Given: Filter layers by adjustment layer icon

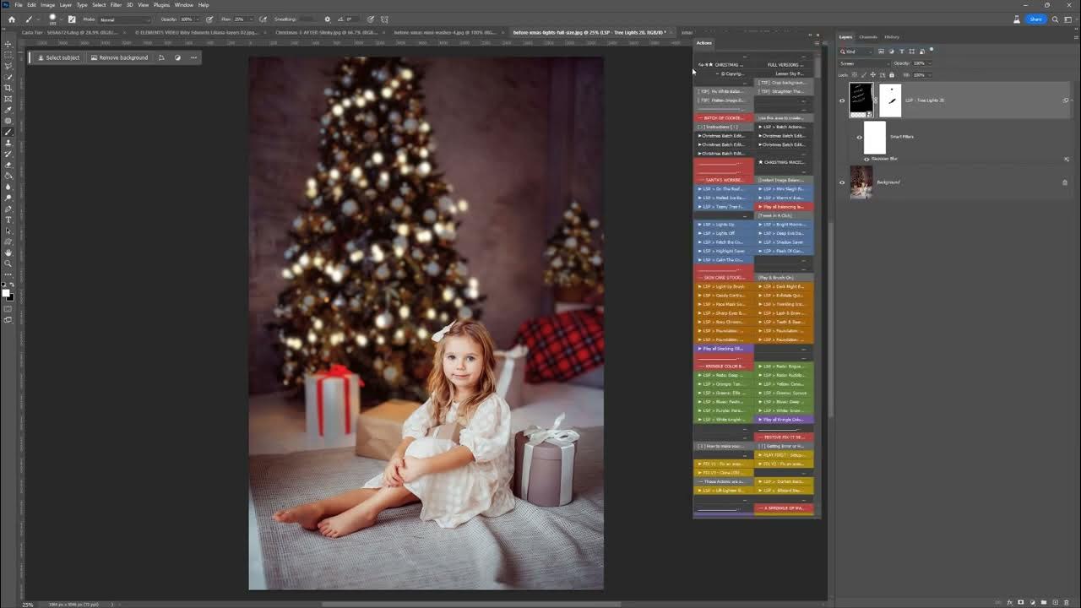Looking at the screenshot, I should click(891, 52).
